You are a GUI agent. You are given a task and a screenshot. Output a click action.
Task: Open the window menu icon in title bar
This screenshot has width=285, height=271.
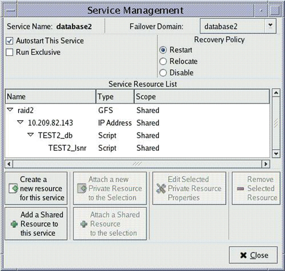(10, 9)
